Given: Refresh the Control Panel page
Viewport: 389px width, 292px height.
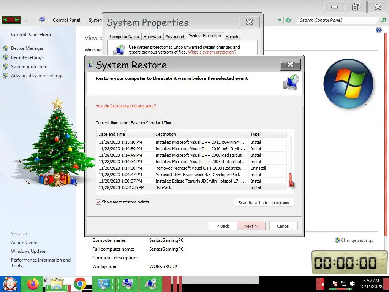Looking at the screenshot, I should click(288, 20).
